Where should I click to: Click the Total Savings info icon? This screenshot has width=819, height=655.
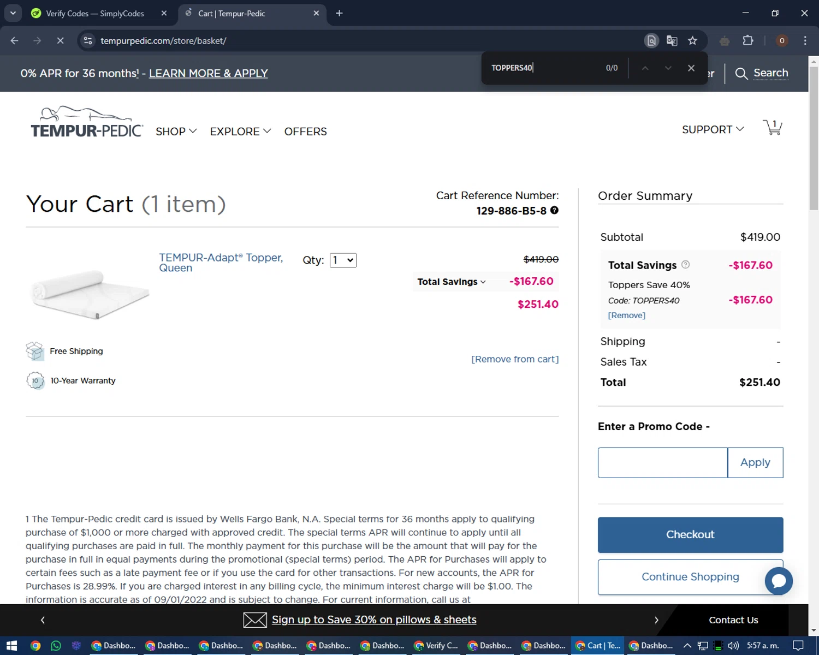pos(685,265)
